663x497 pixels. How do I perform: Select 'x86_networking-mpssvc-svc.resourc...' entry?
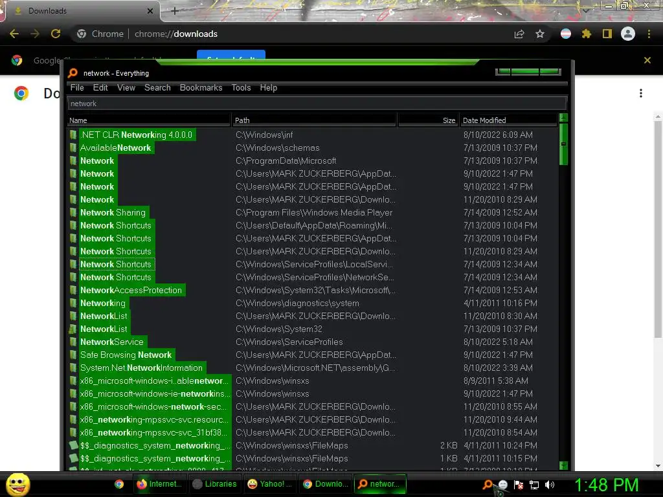155,419
